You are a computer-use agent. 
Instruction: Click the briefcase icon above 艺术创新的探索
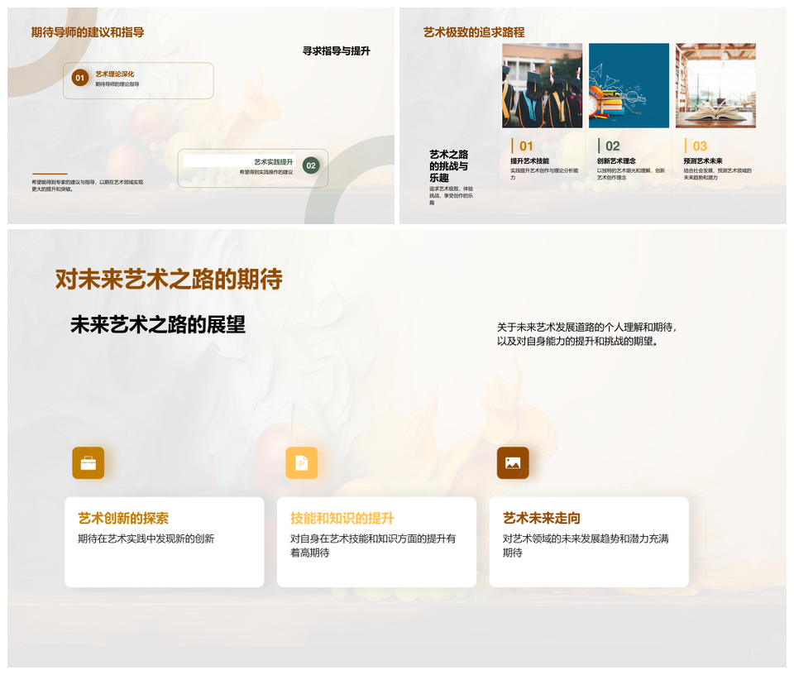tap(88, 463)
